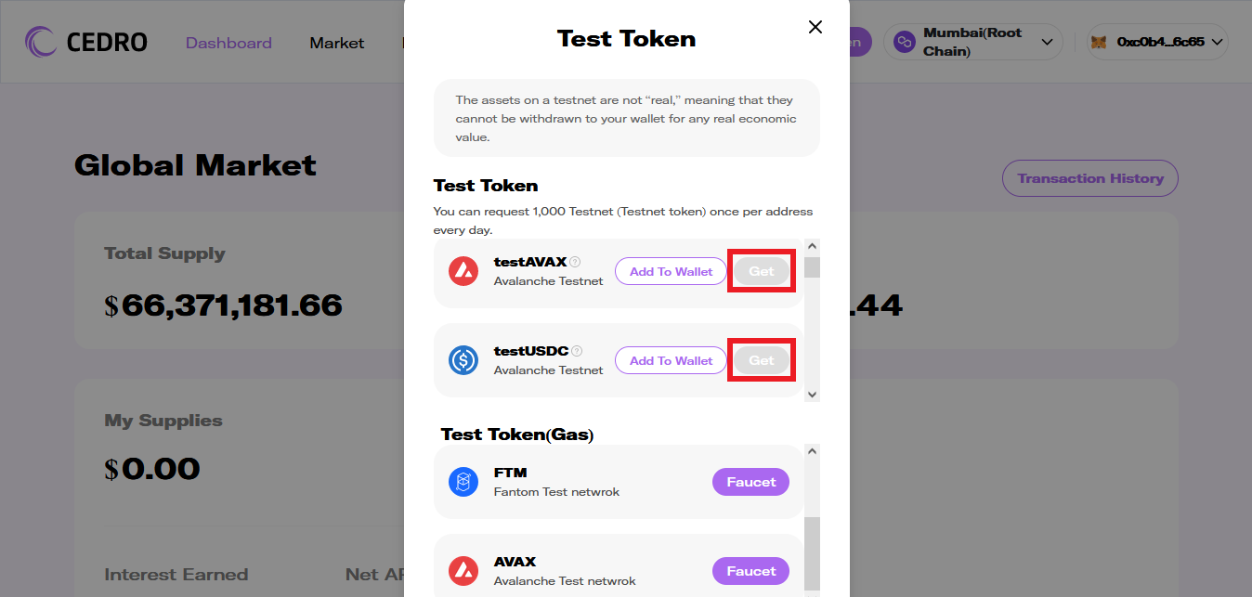Screen dimensions: 1252x597
Task: Click the FTM Fantom token icon
Action: (x=463, y=482)
